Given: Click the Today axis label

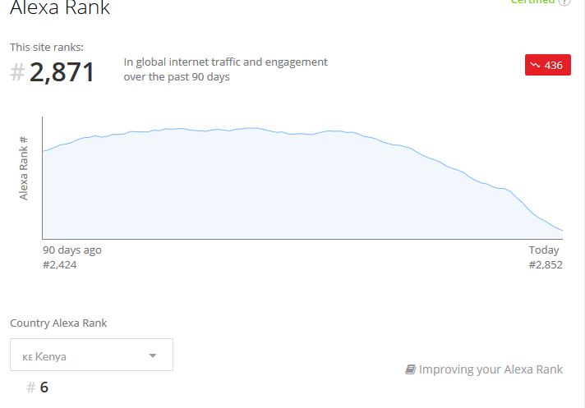Looking at the screenshot, I should 544,250.
